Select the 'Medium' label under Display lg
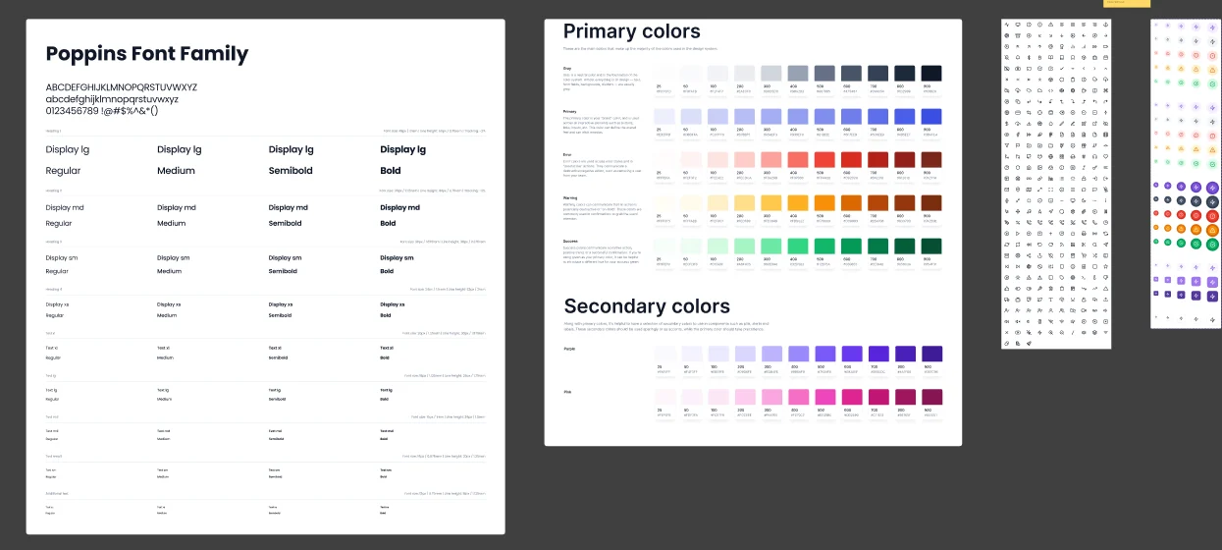The width and height of the screenshot is (1222, 550). click(177, 171)
